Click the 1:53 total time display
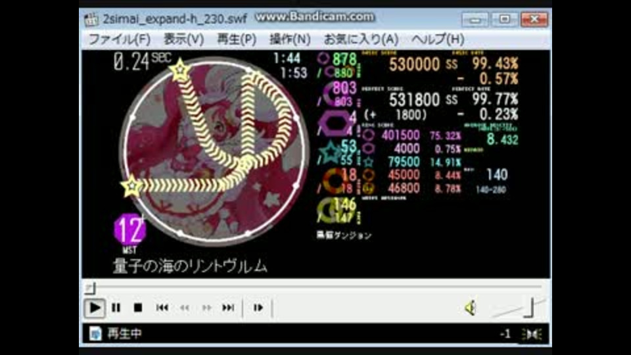The image size is (631, 355). [x=294, y=73]
